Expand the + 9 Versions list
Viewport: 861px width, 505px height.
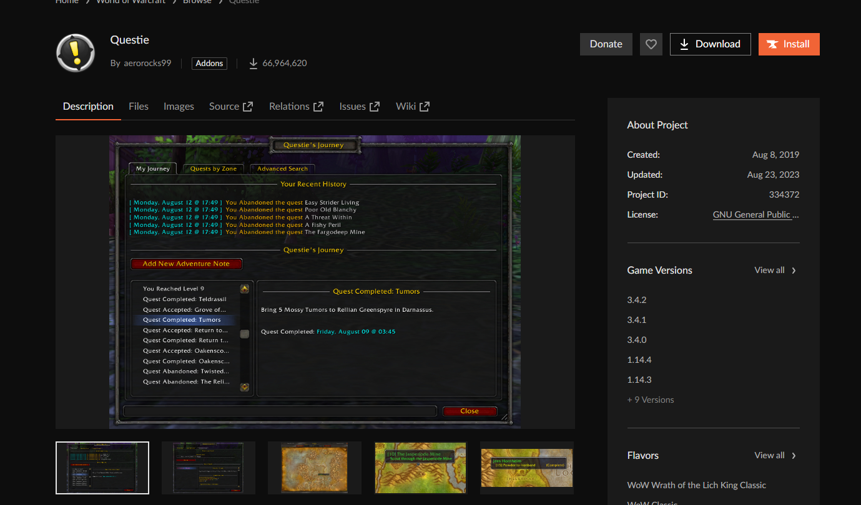[x=651, y=400]
